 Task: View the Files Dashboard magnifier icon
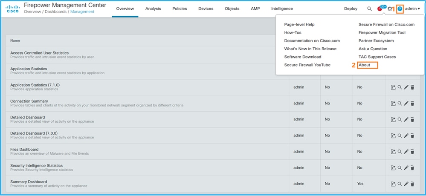point(400,152)
